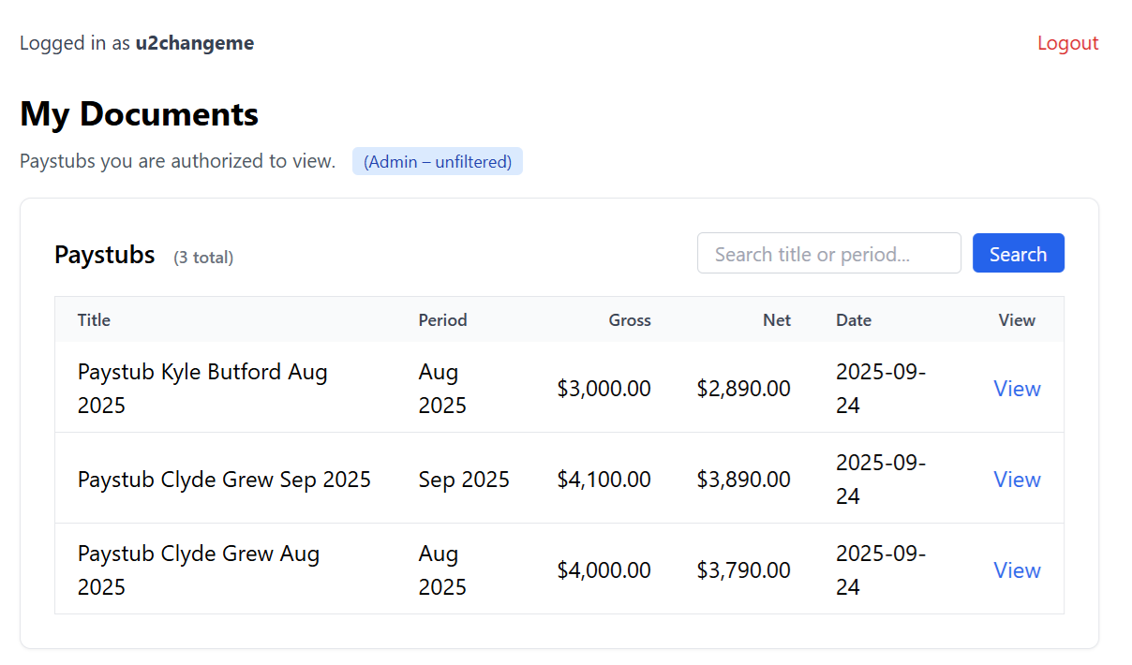The height and width of the screenshot is (665, 1132).
Task: Click the Title column header
Action: 94,320
